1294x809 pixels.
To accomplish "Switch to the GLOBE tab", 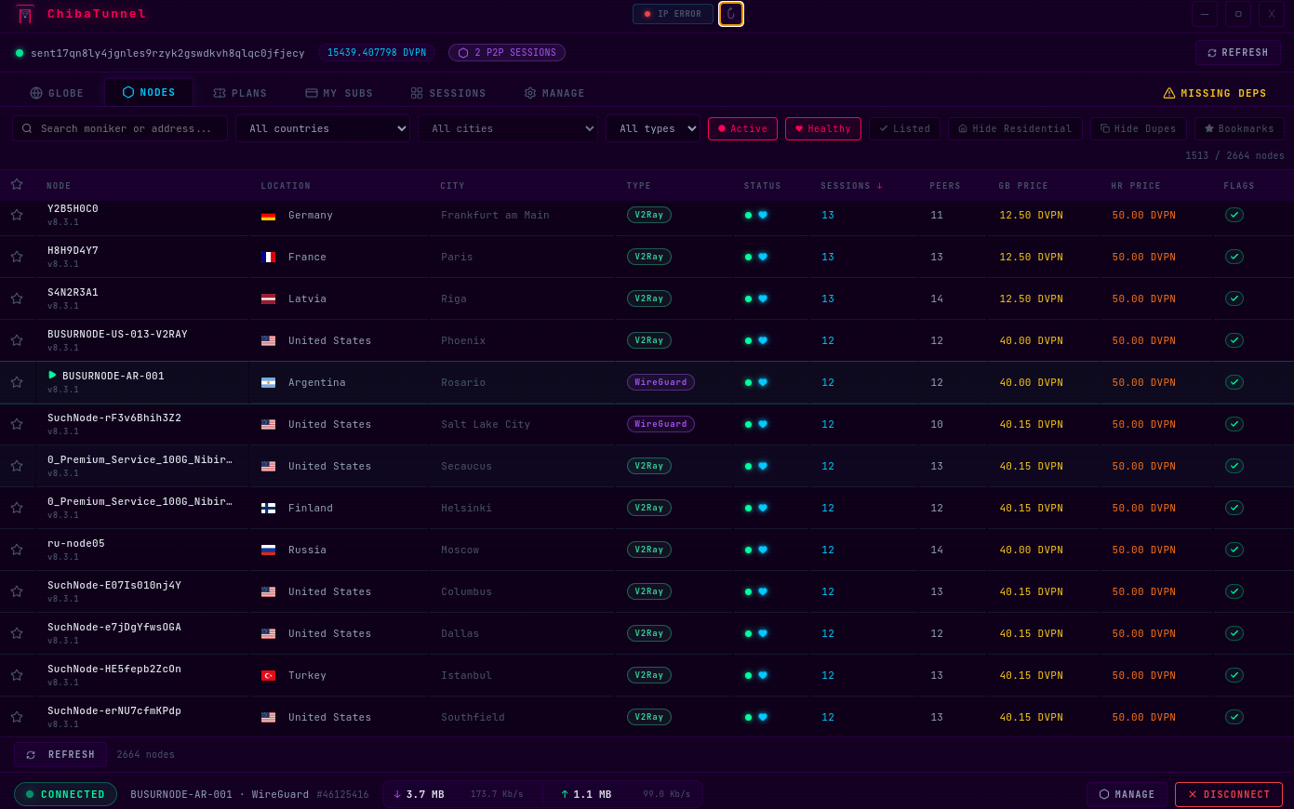I will click(57, 93).
